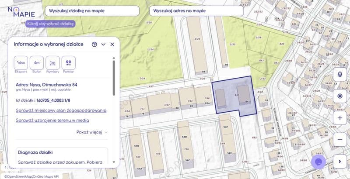Screen dimensions: 350x179
Task: Export parcel data via xlsx icon
Action: tap(21, 63)
